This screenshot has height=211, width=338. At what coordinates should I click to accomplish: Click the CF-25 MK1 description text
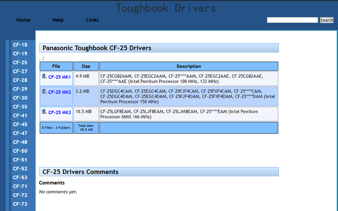click(182, 79)
